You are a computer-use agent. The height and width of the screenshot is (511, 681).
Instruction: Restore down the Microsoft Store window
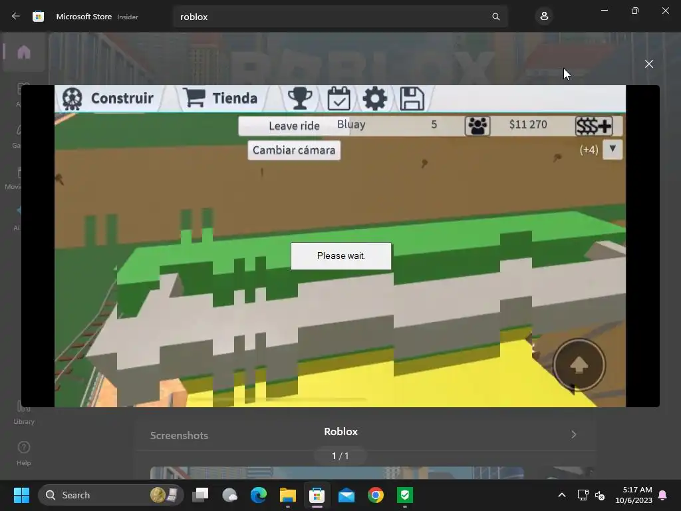coord(634,11)
